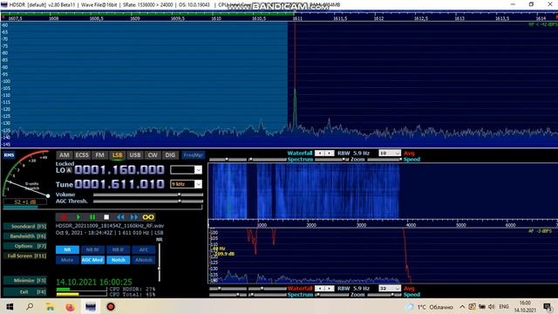This screenshot has height=314, width=558.
Task: Open taskbar clock showing 16:00
Action: coord(525,306)
